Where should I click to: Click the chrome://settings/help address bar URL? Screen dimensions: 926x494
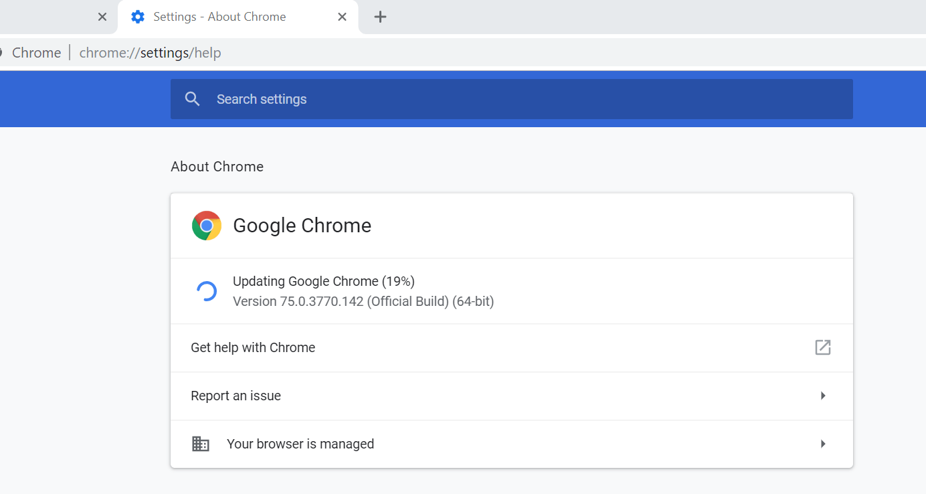point(150,53)
